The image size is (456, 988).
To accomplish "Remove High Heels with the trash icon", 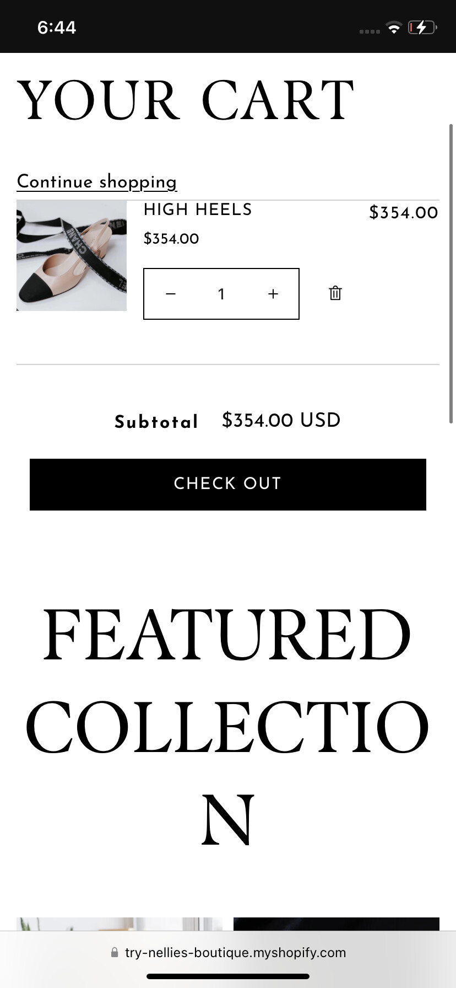I will 335,293.
